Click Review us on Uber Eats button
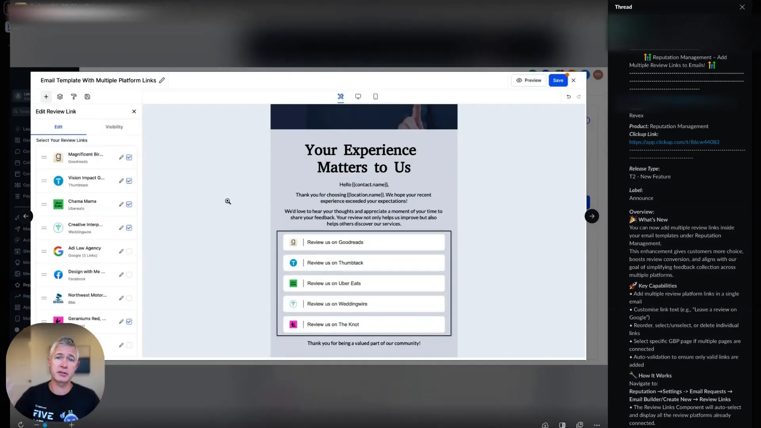The height and width of the screenshot is (428, 761). (x=364, y=283)
